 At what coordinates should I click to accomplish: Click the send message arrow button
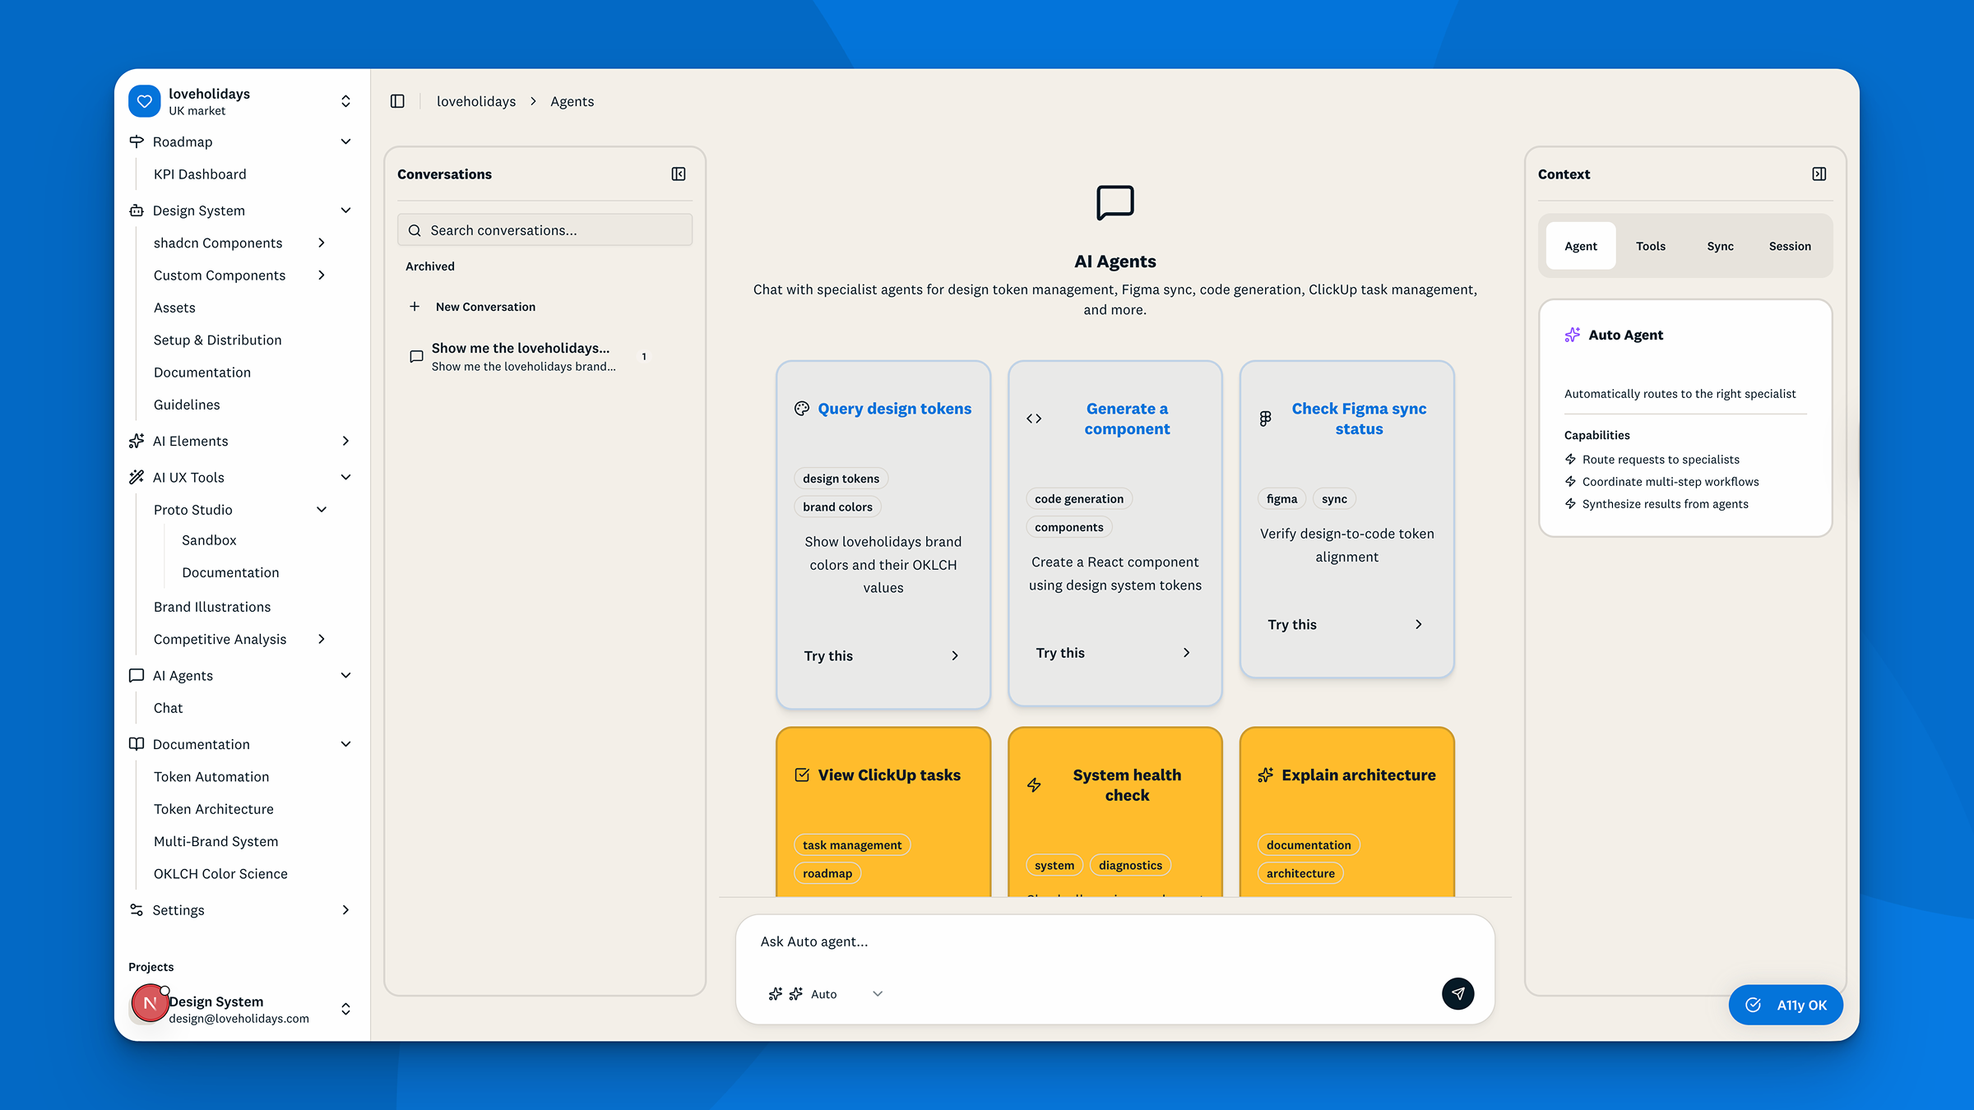pyautogui.click(x=1457, y=993)
